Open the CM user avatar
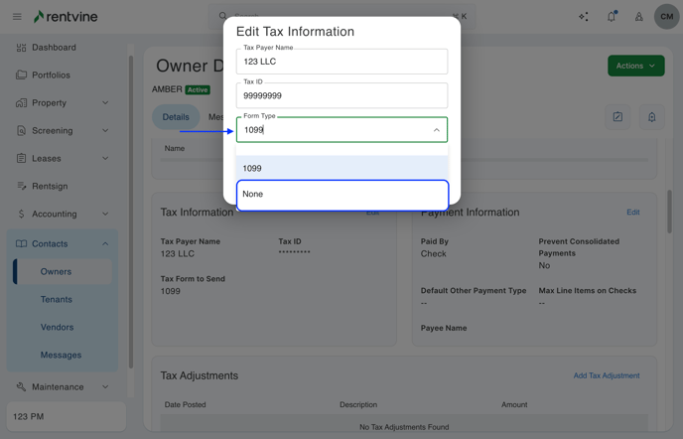 pos(666,17)
